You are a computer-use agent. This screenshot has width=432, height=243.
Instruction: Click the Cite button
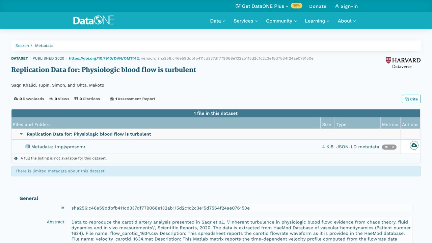[x=411, y=99]
